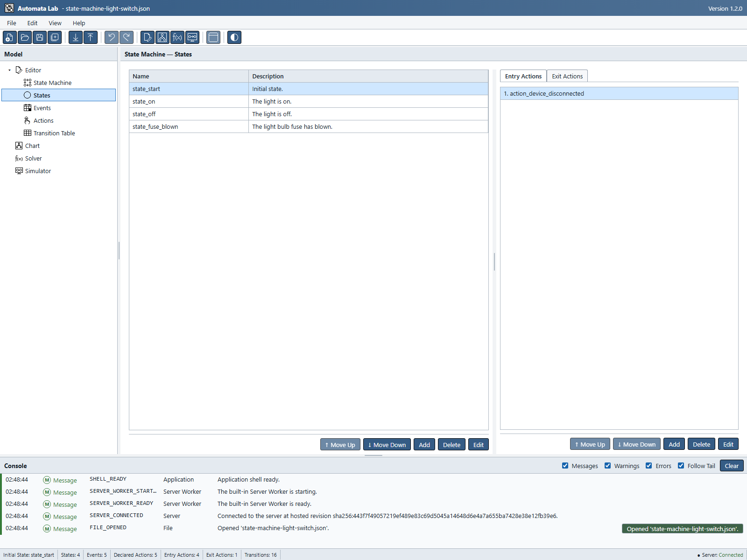The width and height of the screenshot is (747, 560).
Task: Click the Save As copy toolbar icon
Action: pyautogui.click(x=55, y=37)
